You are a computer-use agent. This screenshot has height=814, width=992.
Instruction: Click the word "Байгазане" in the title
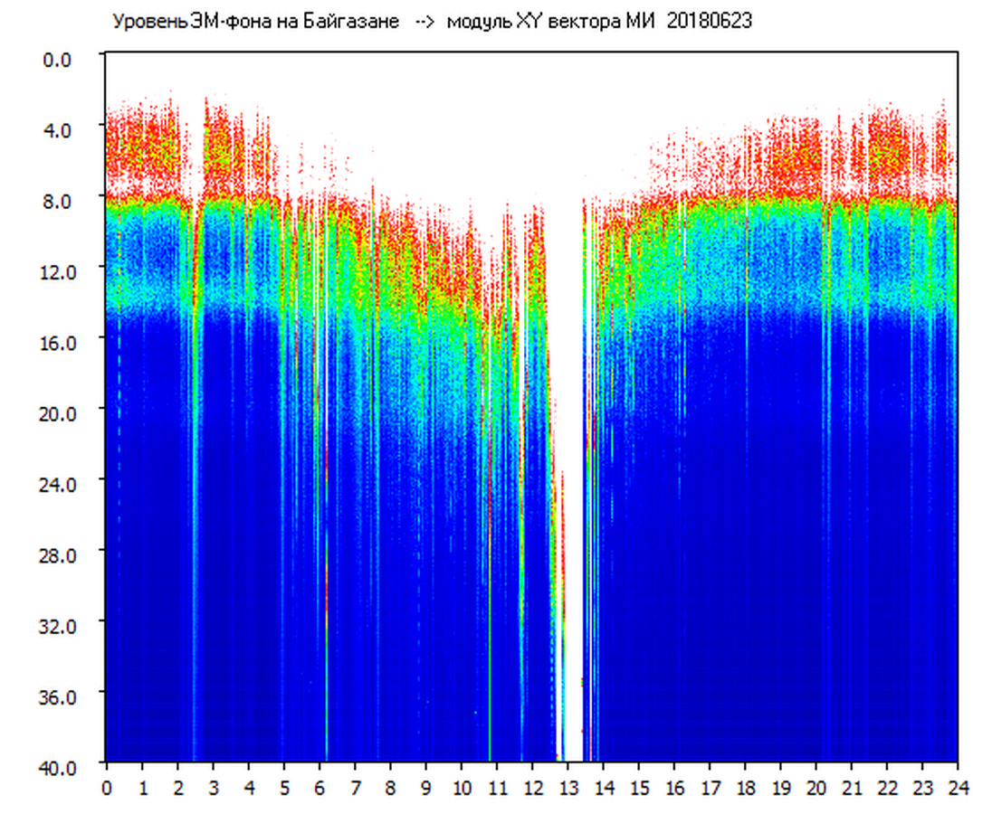(x=355, y=23)
